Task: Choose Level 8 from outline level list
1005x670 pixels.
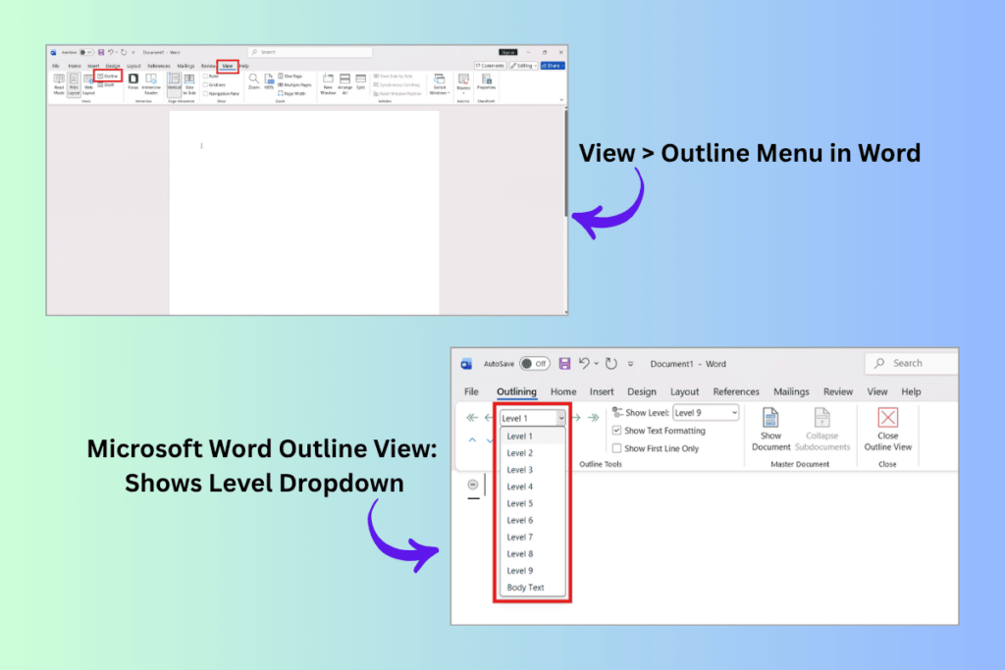Action: click(532, 554)
